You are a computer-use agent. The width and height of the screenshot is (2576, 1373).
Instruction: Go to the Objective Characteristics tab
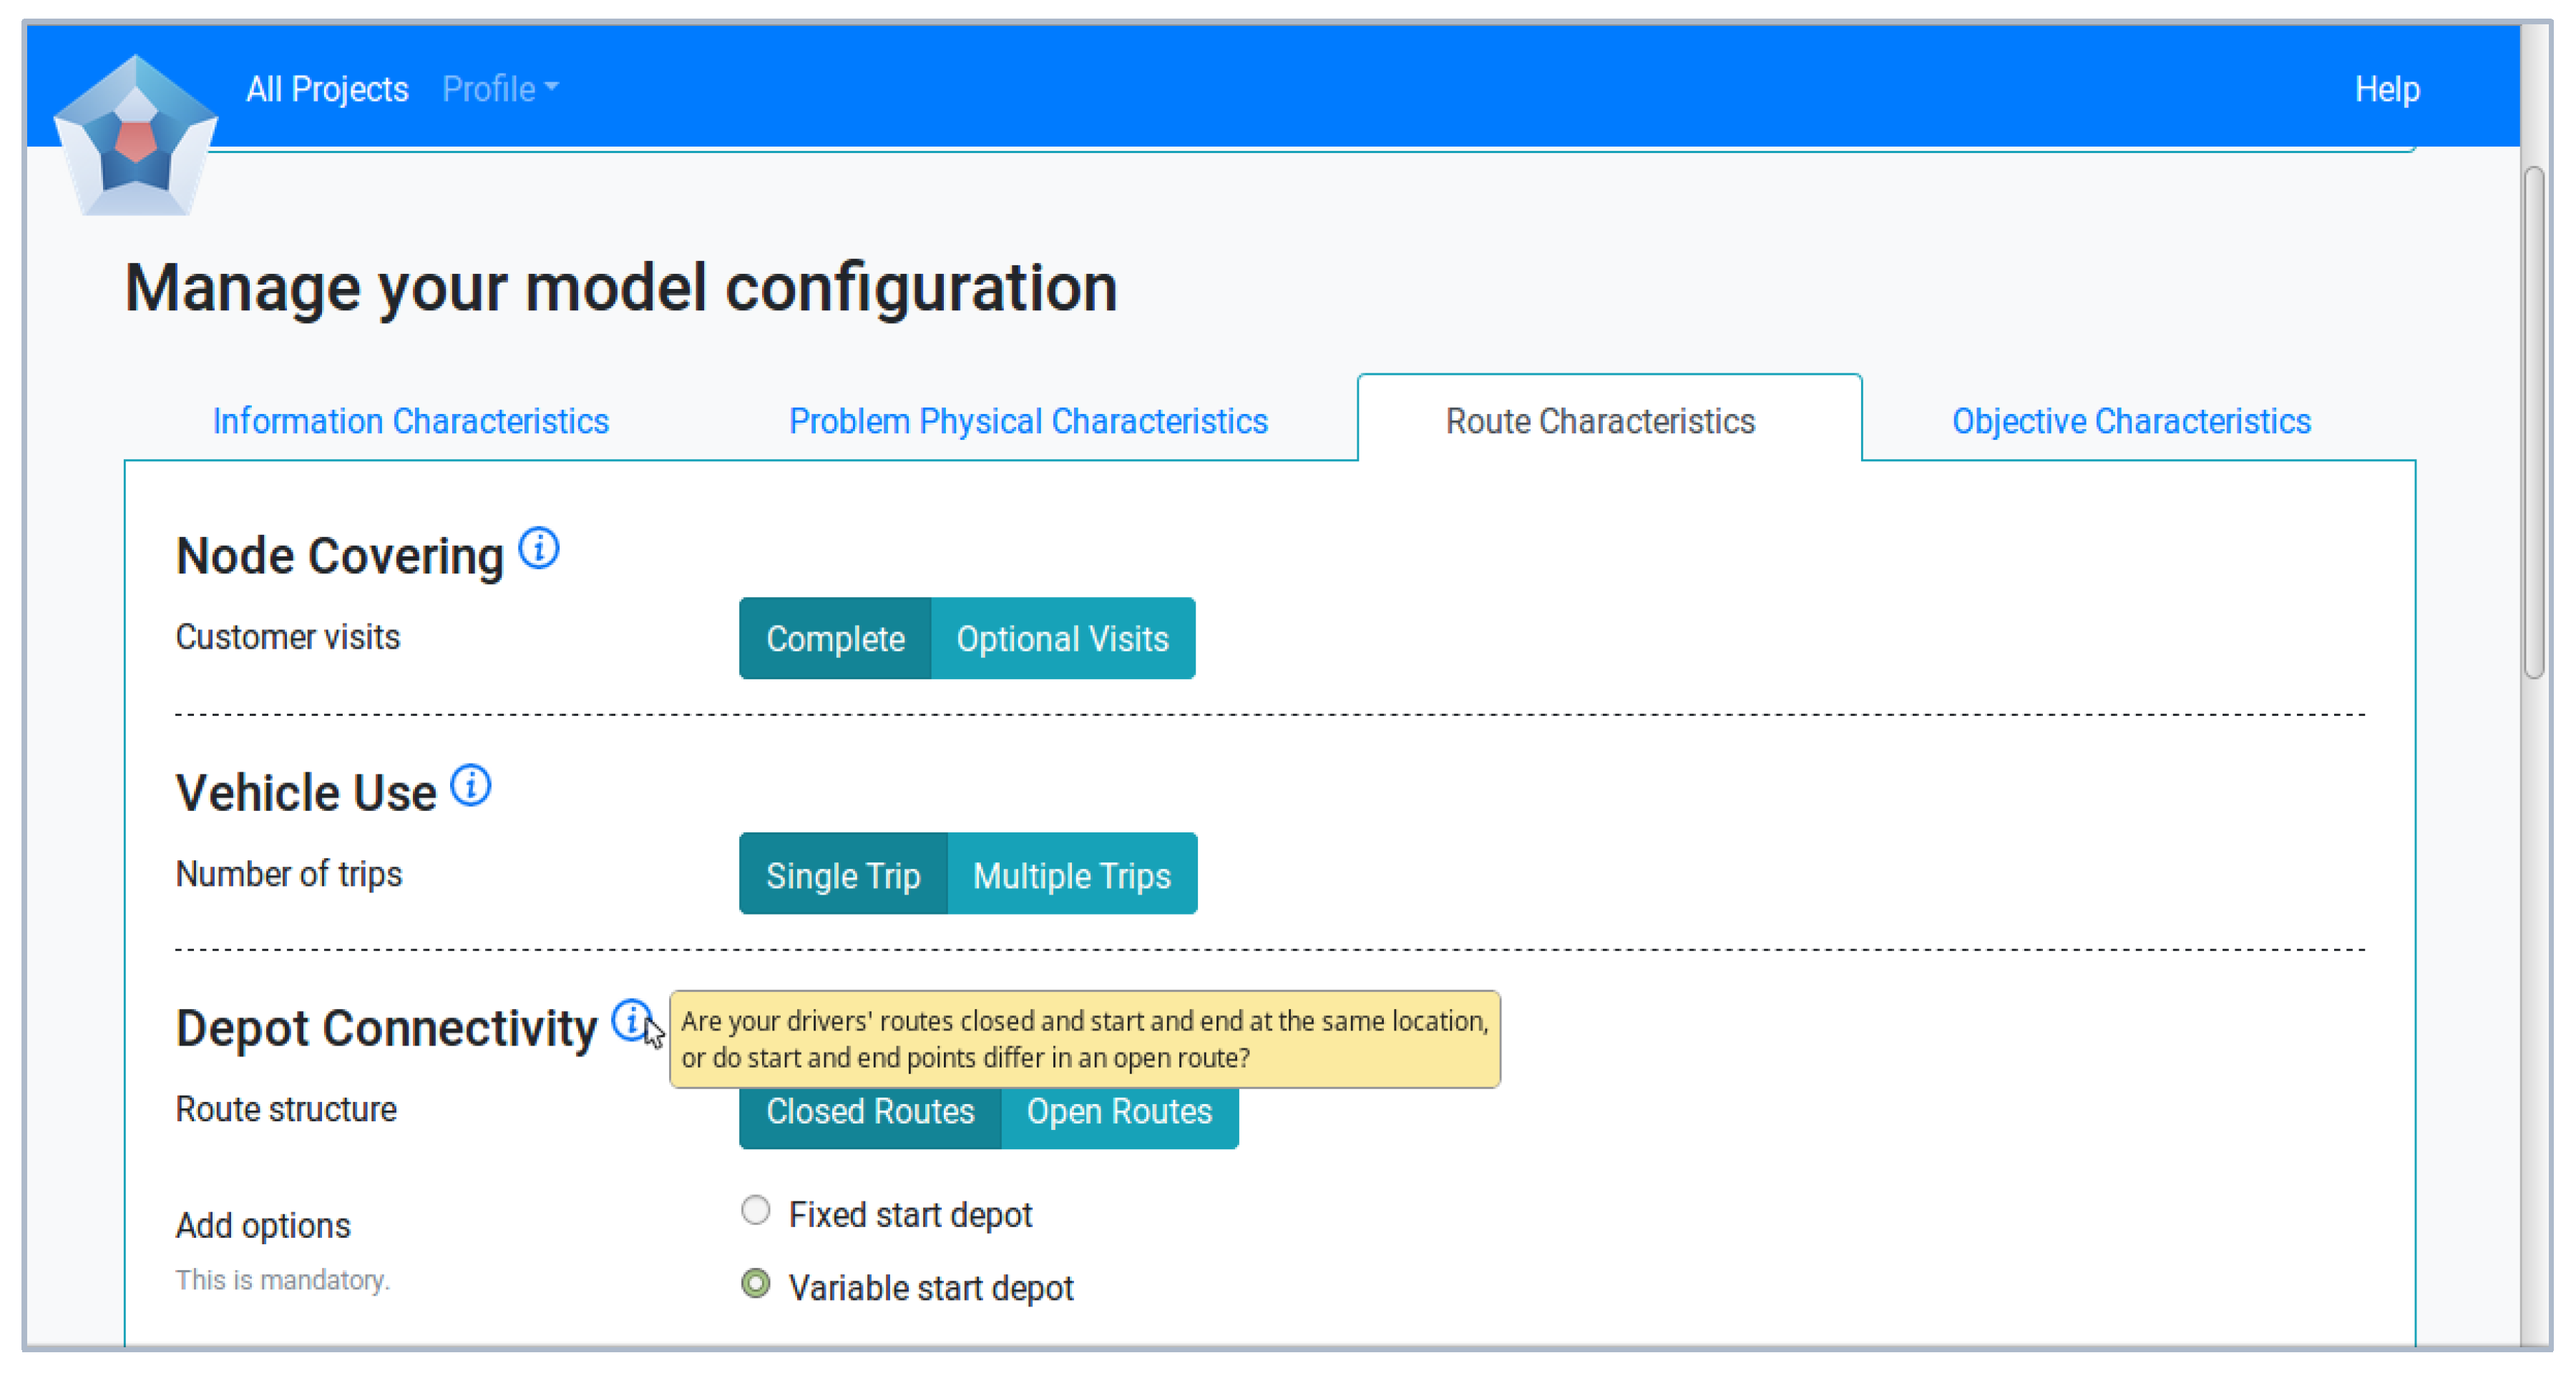pyautogui.click(x=2131, y=422)
